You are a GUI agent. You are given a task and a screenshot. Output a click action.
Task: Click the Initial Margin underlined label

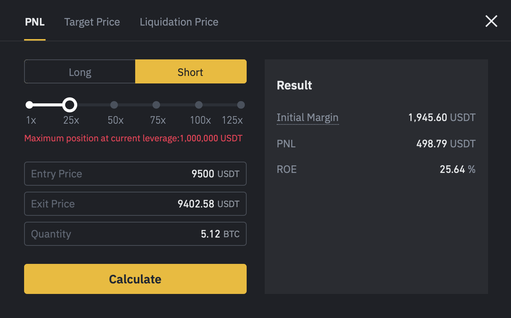[x=307, y=118]
